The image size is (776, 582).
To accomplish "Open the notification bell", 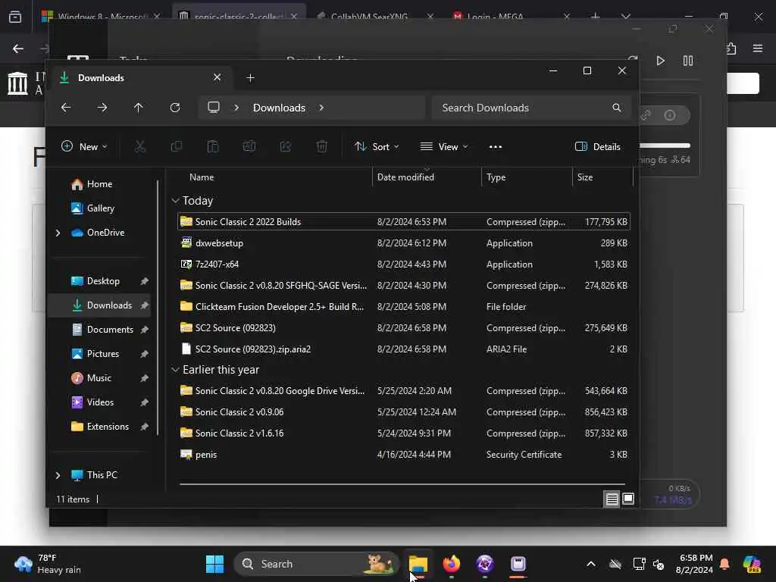I will pos(724,564).
